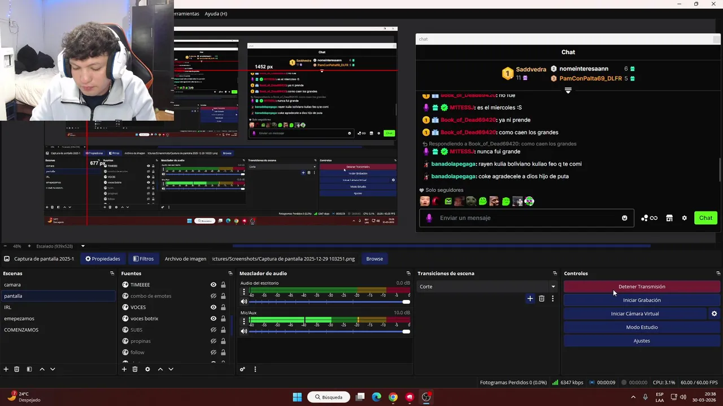Screen dimensions: 723x406
Task: Show the combo de emotes source
Action: coord(214,296)
